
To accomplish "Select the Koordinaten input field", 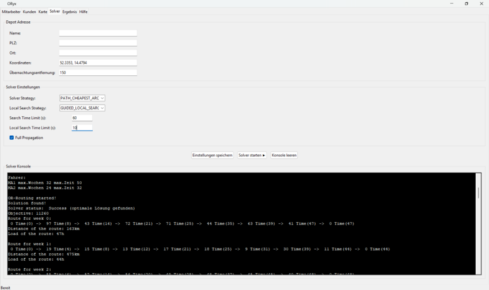I will 98,63.
